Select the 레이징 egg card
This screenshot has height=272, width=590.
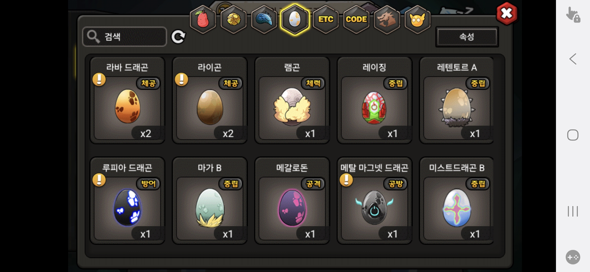[x=374, y=100]
